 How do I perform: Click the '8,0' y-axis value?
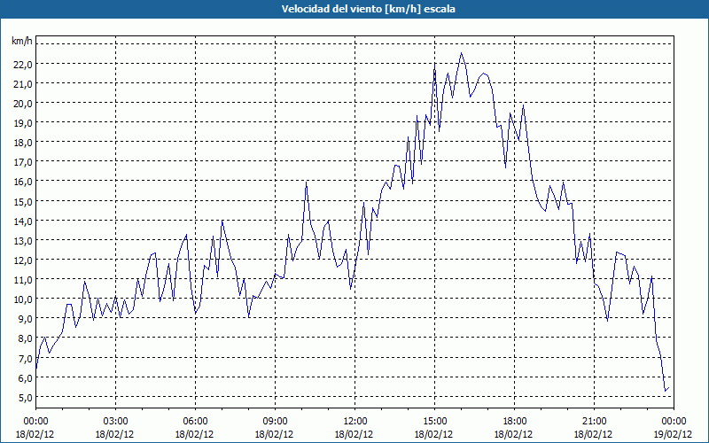click(25, 338)
